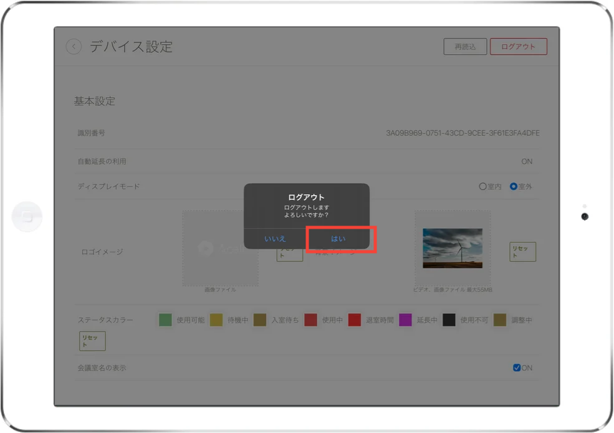Click the logo image upload area

coord(220,248)
